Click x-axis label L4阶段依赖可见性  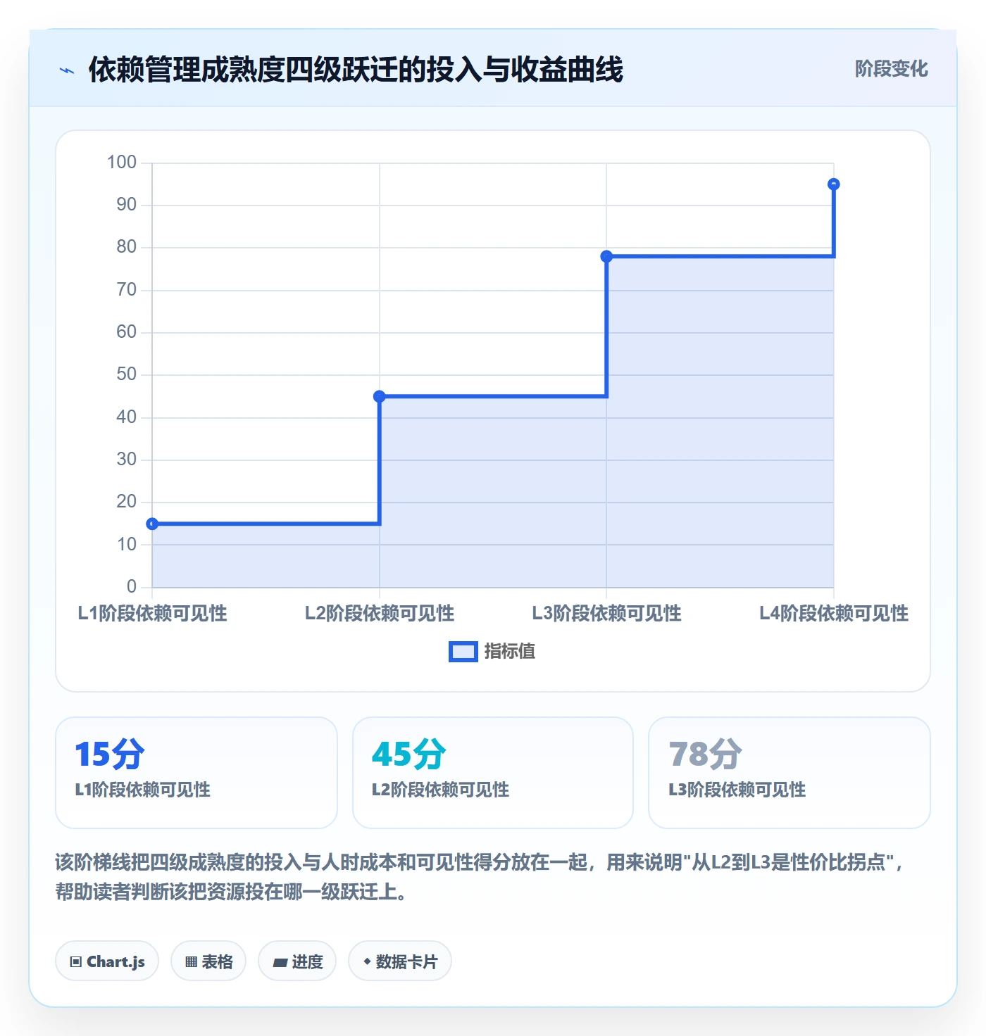[x=834, y=614]
